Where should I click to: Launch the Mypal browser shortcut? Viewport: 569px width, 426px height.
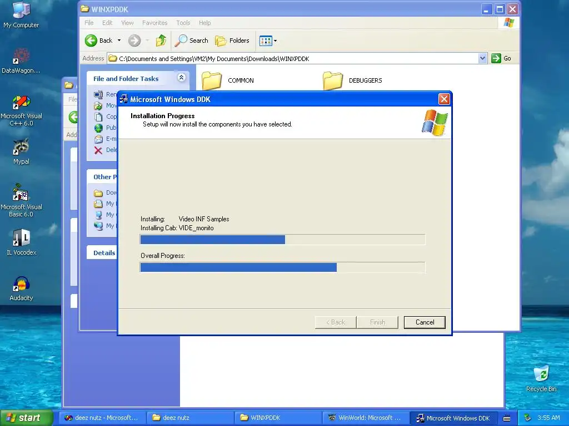tap(21, 151)
